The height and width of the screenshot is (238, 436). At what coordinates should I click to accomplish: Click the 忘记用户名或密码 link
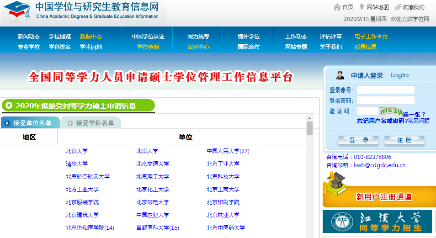[x=383, y=121]
